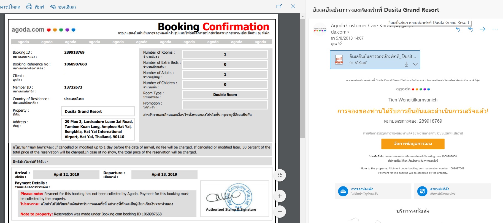This screenshot has width=503, height=223.
Task: Hide the email pane with ซ่อนอีเมล
Action: (x=63, y=7)
